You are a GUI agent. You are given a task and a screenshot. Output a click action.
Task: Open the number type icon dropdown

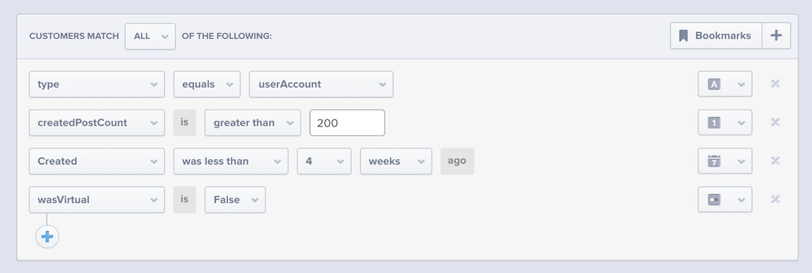[x=725, y=122]
